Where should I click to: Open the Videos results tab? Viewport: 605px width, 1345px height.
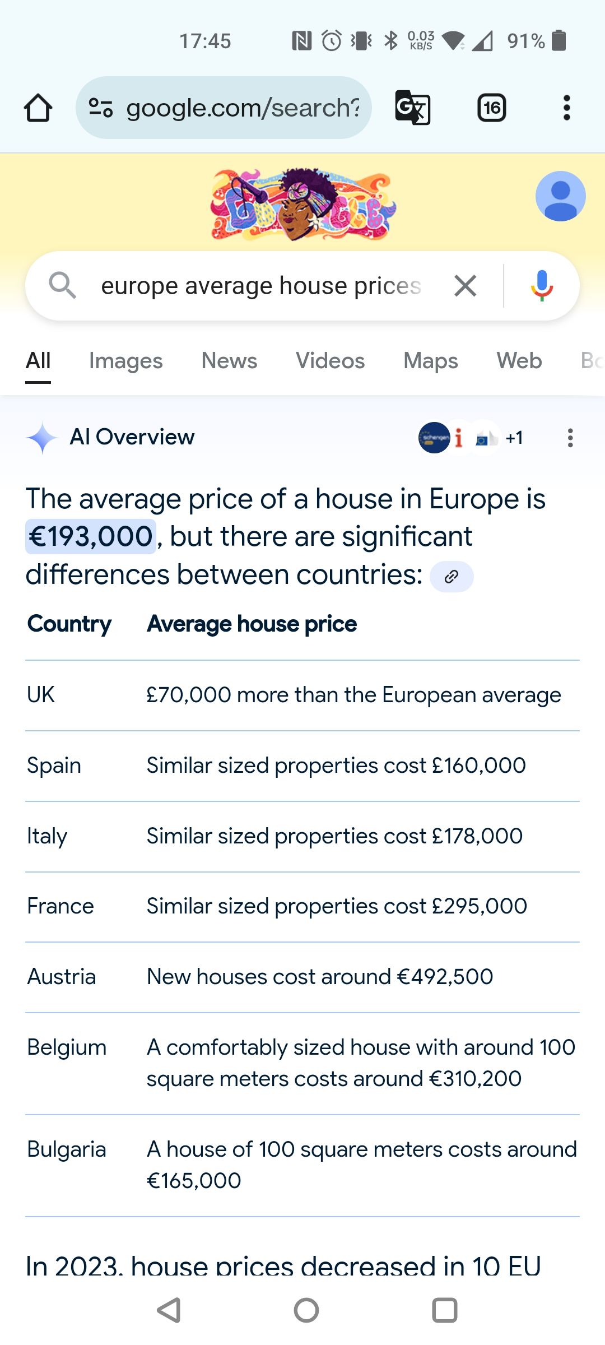click(330, 361)
